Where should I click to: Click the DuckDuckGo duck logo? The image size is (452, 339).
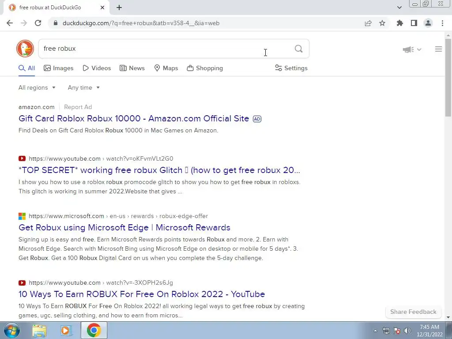tap(25, 49)
